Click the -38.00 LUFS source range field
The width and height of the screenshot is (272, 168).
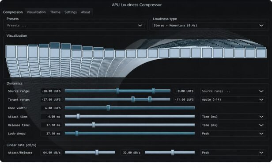pyautogui.click(x=51, y=91)
